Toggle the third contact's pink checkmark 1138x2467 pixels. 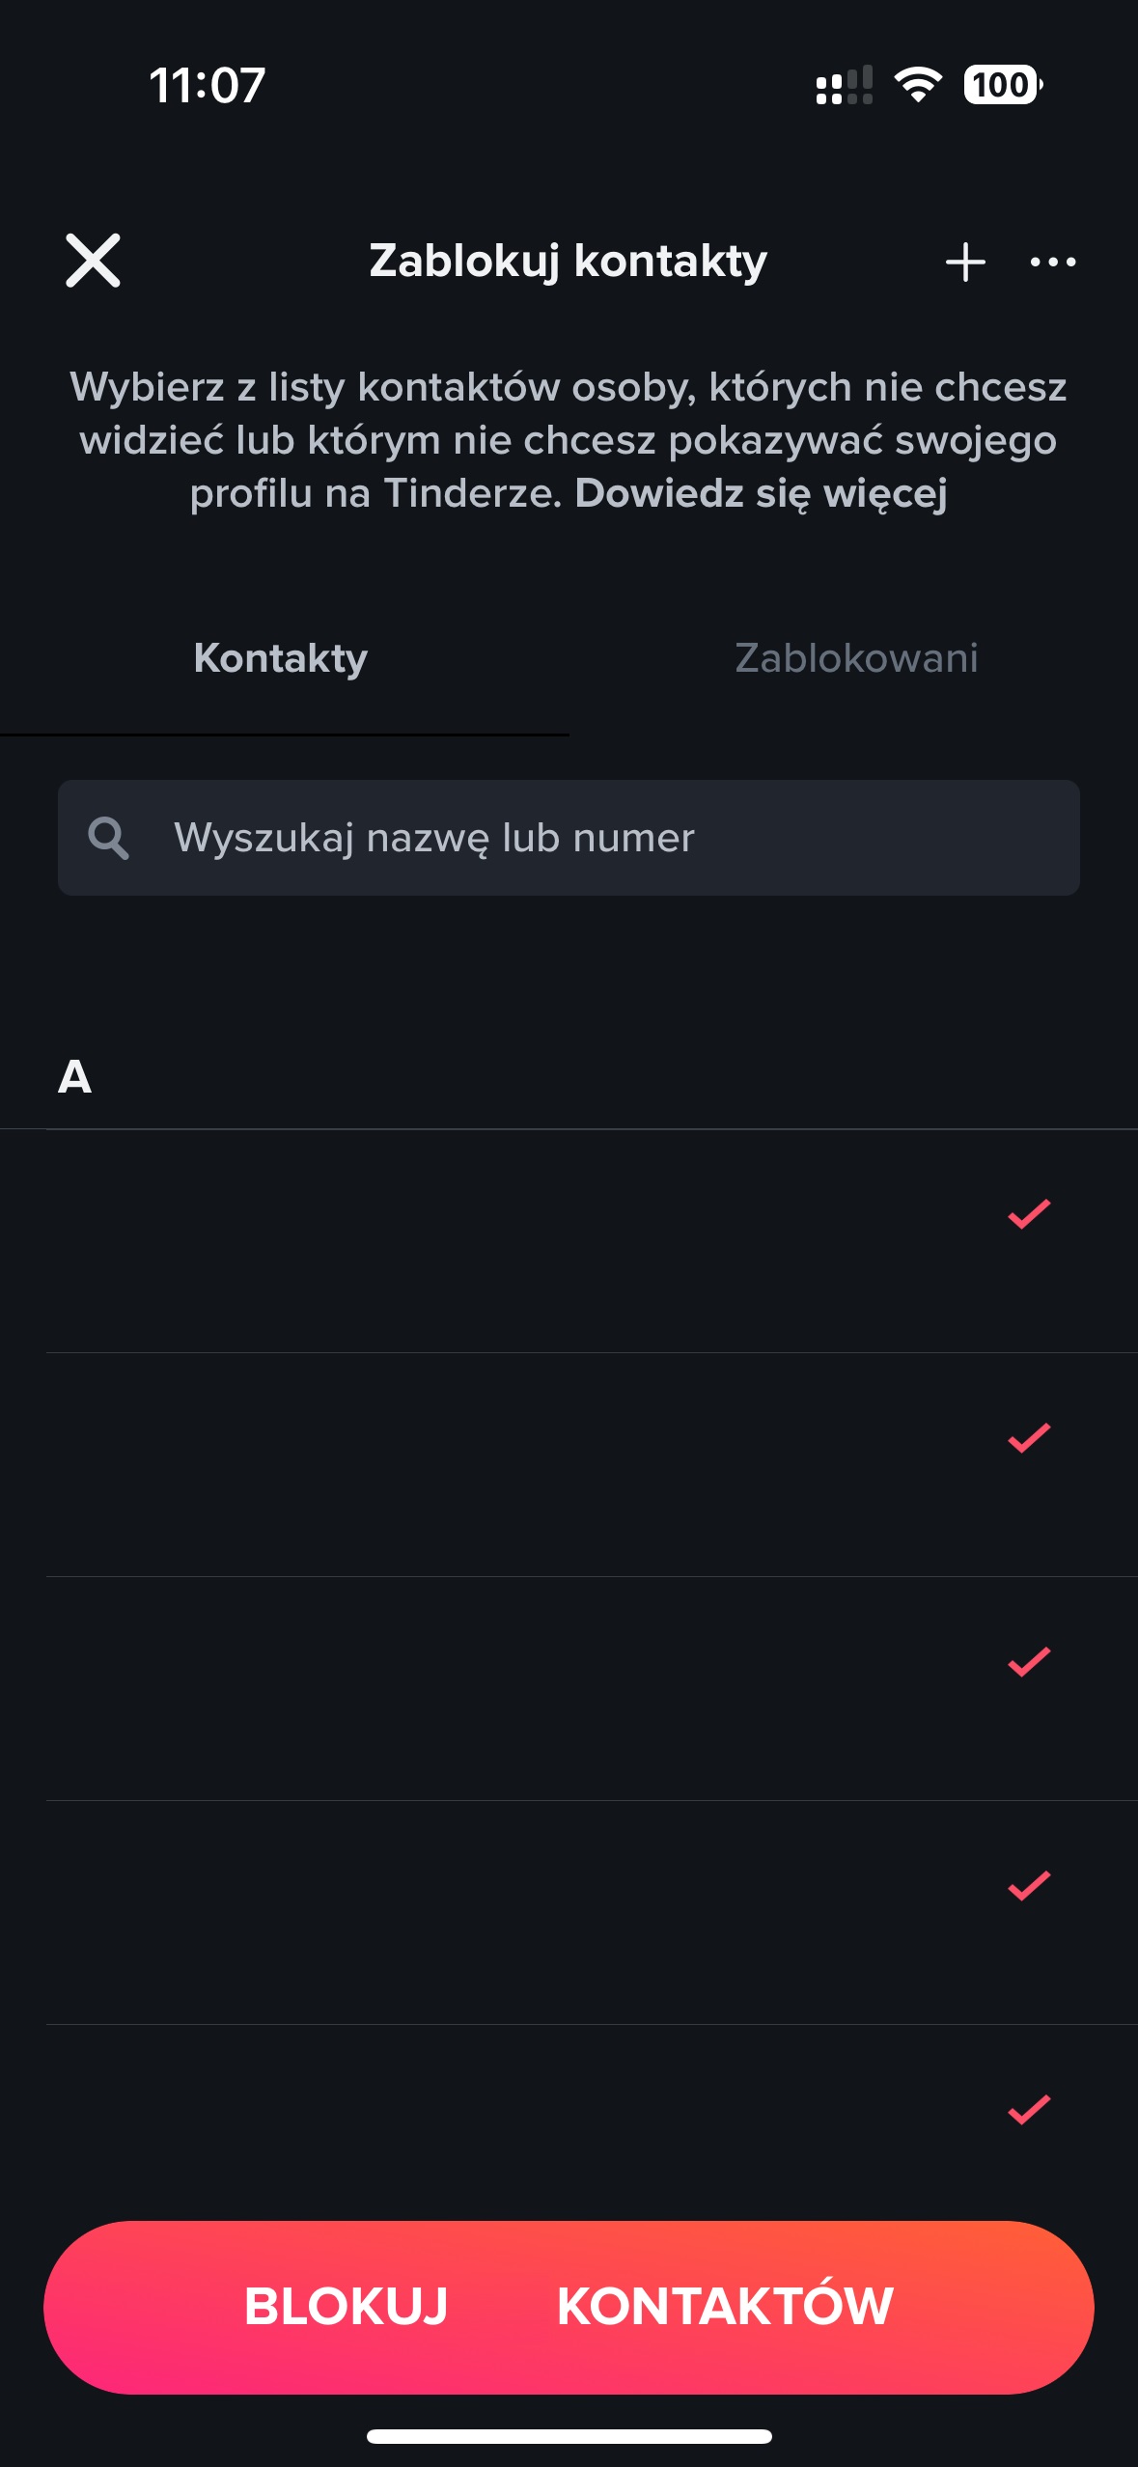(x=1029, y=1662)
